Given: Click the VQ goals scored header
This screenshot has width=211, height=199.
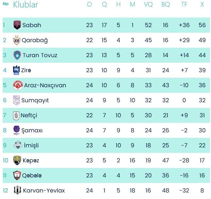Looking at the screenshot, I should click(x=148, y=5).
